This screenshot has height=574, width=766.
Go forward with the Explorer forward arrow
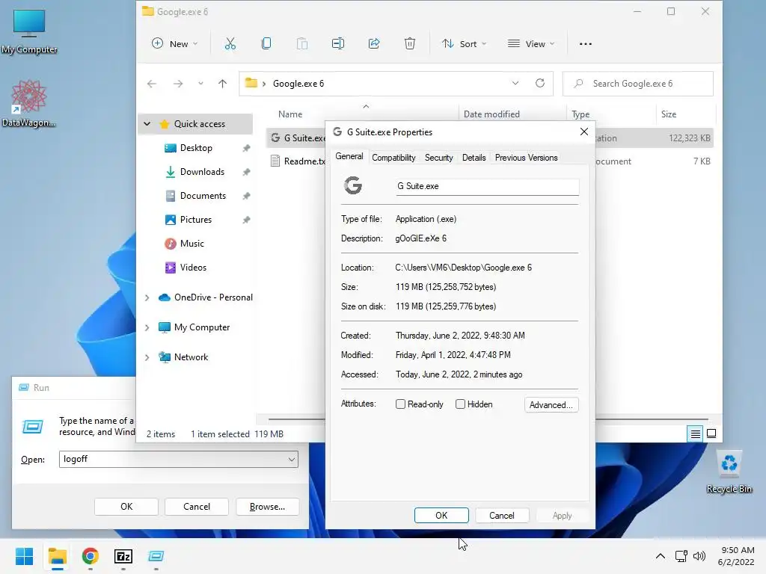pyautogui.click(x=178, y=84)
